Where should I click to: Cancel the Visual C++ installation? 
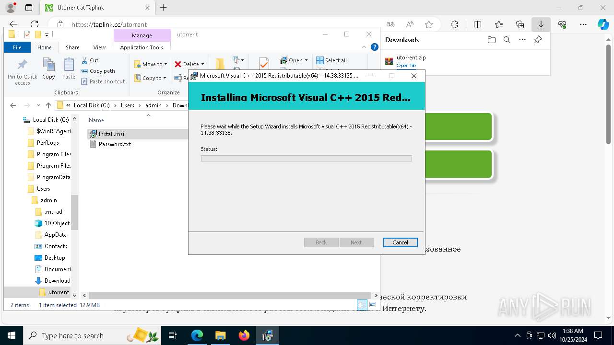pos(400,242)
